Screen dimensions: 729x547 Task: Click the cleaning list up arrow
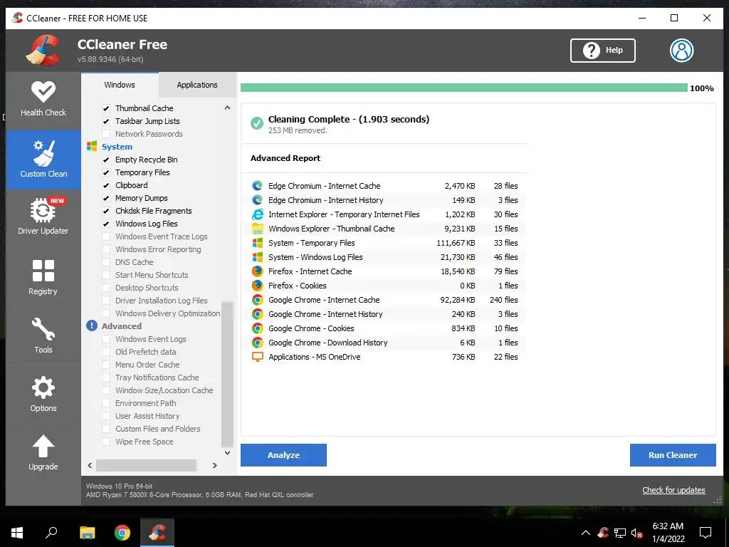point(227,108)
